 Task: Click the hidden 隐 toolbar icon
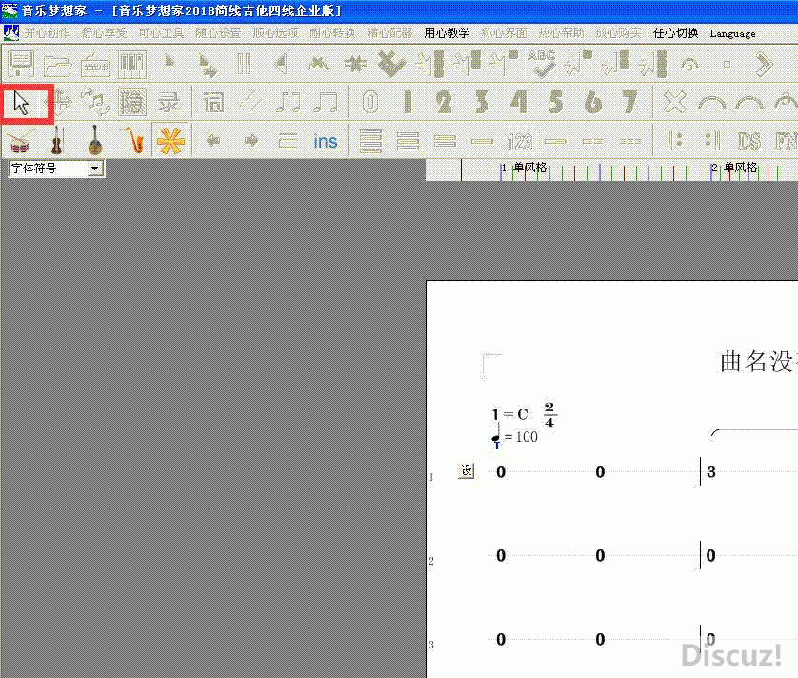132,102
